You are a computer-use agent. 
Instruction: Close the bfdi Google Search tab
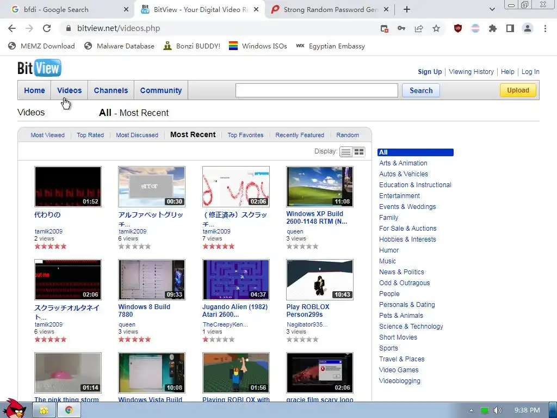(126, 10)
